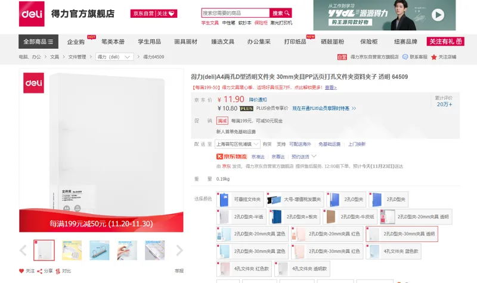Select 2孔D型夹-20mm夹具 蓝色 option
This screenshot has width=477, height=283.
coord(252,234)
